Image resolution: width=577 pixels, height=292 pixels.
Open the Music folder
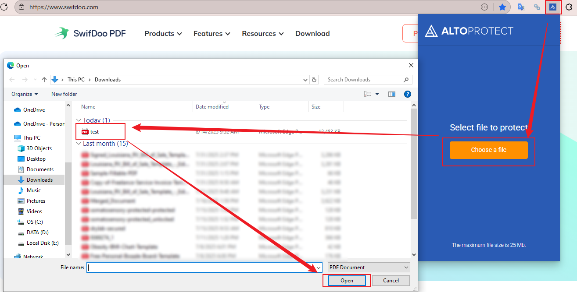click(29, 190)
